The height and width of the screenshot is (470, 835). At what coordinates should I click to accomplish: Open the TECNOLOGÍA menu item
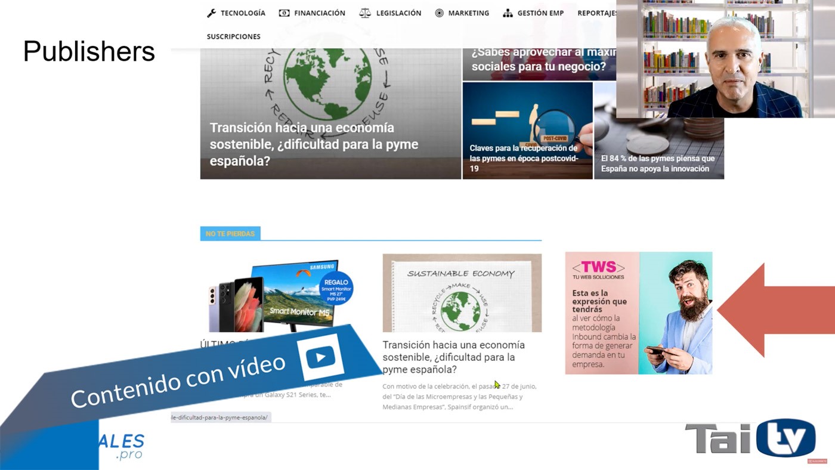tap(242, 13)
